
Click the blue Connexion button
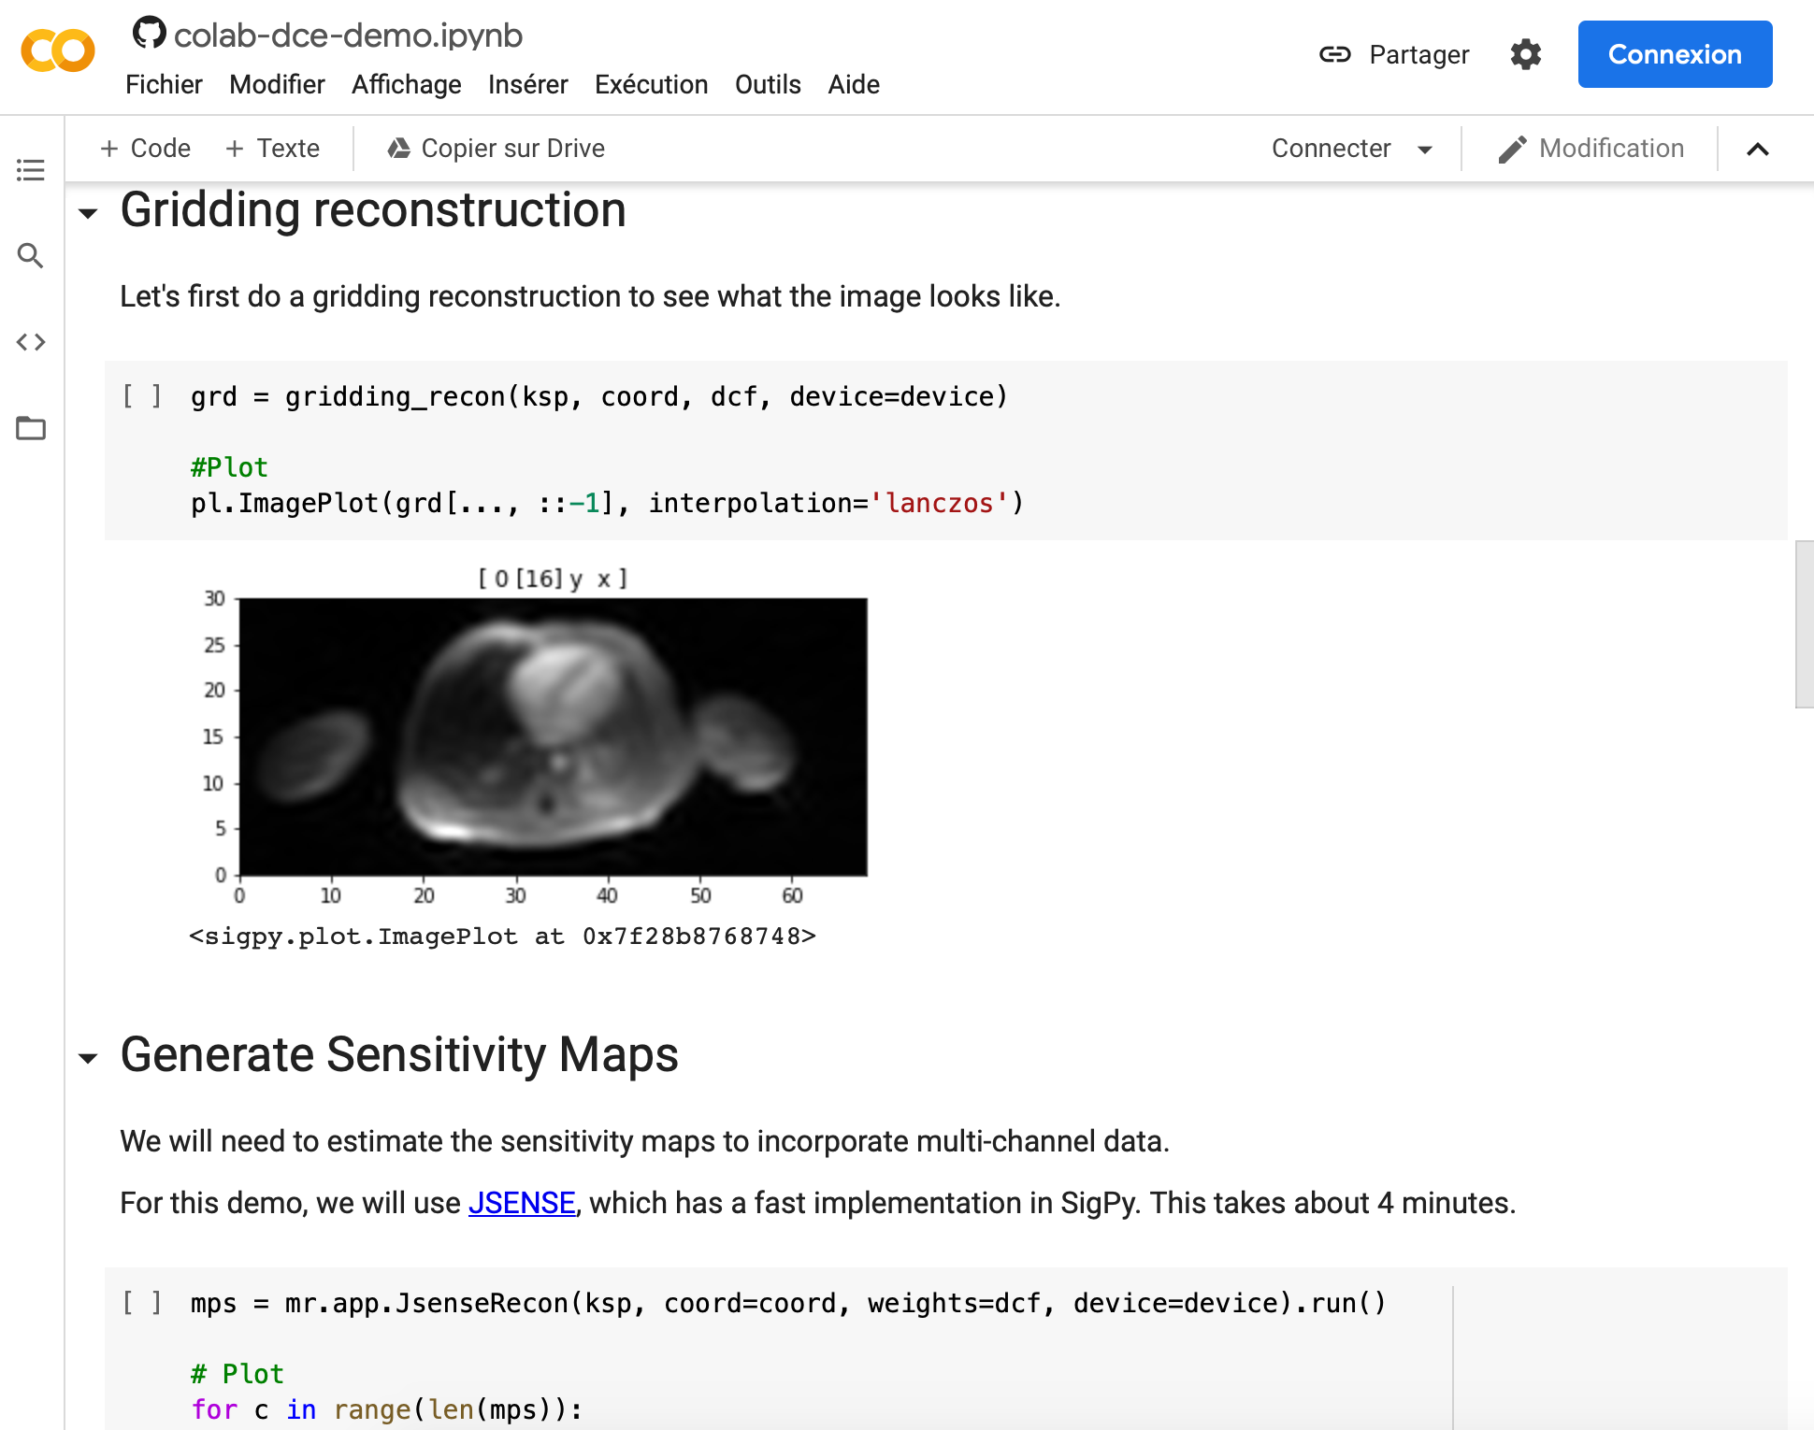(1674, 54)
